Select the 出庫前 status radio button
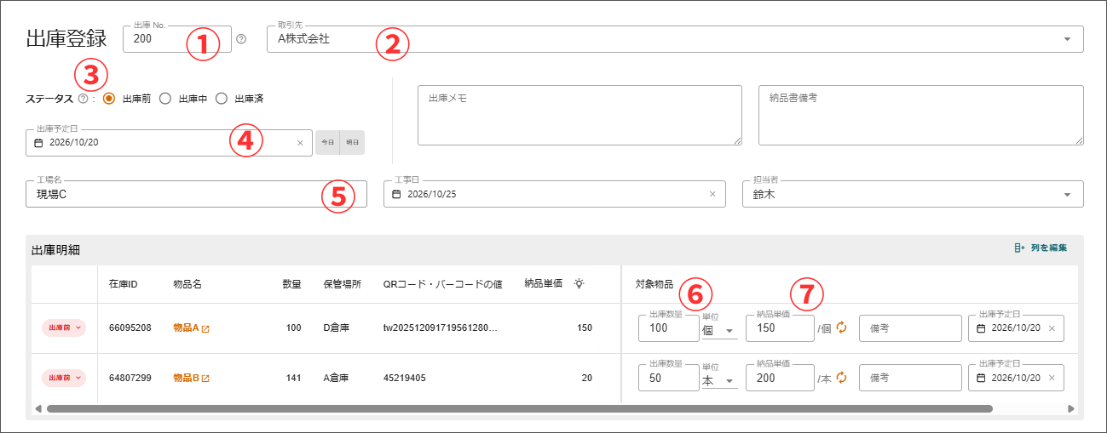 (109, 99)
